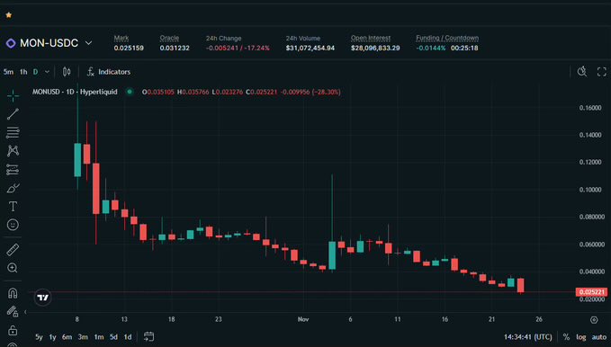Click the favorite star icon
This screenshot has width=611, height=347.
point(9,15)
